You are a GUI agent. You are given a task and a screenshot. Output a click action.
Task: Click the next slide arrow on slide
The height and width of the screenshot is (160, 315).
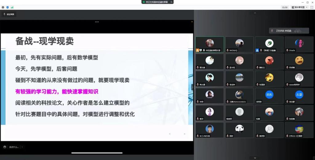[x=185, y=134]
